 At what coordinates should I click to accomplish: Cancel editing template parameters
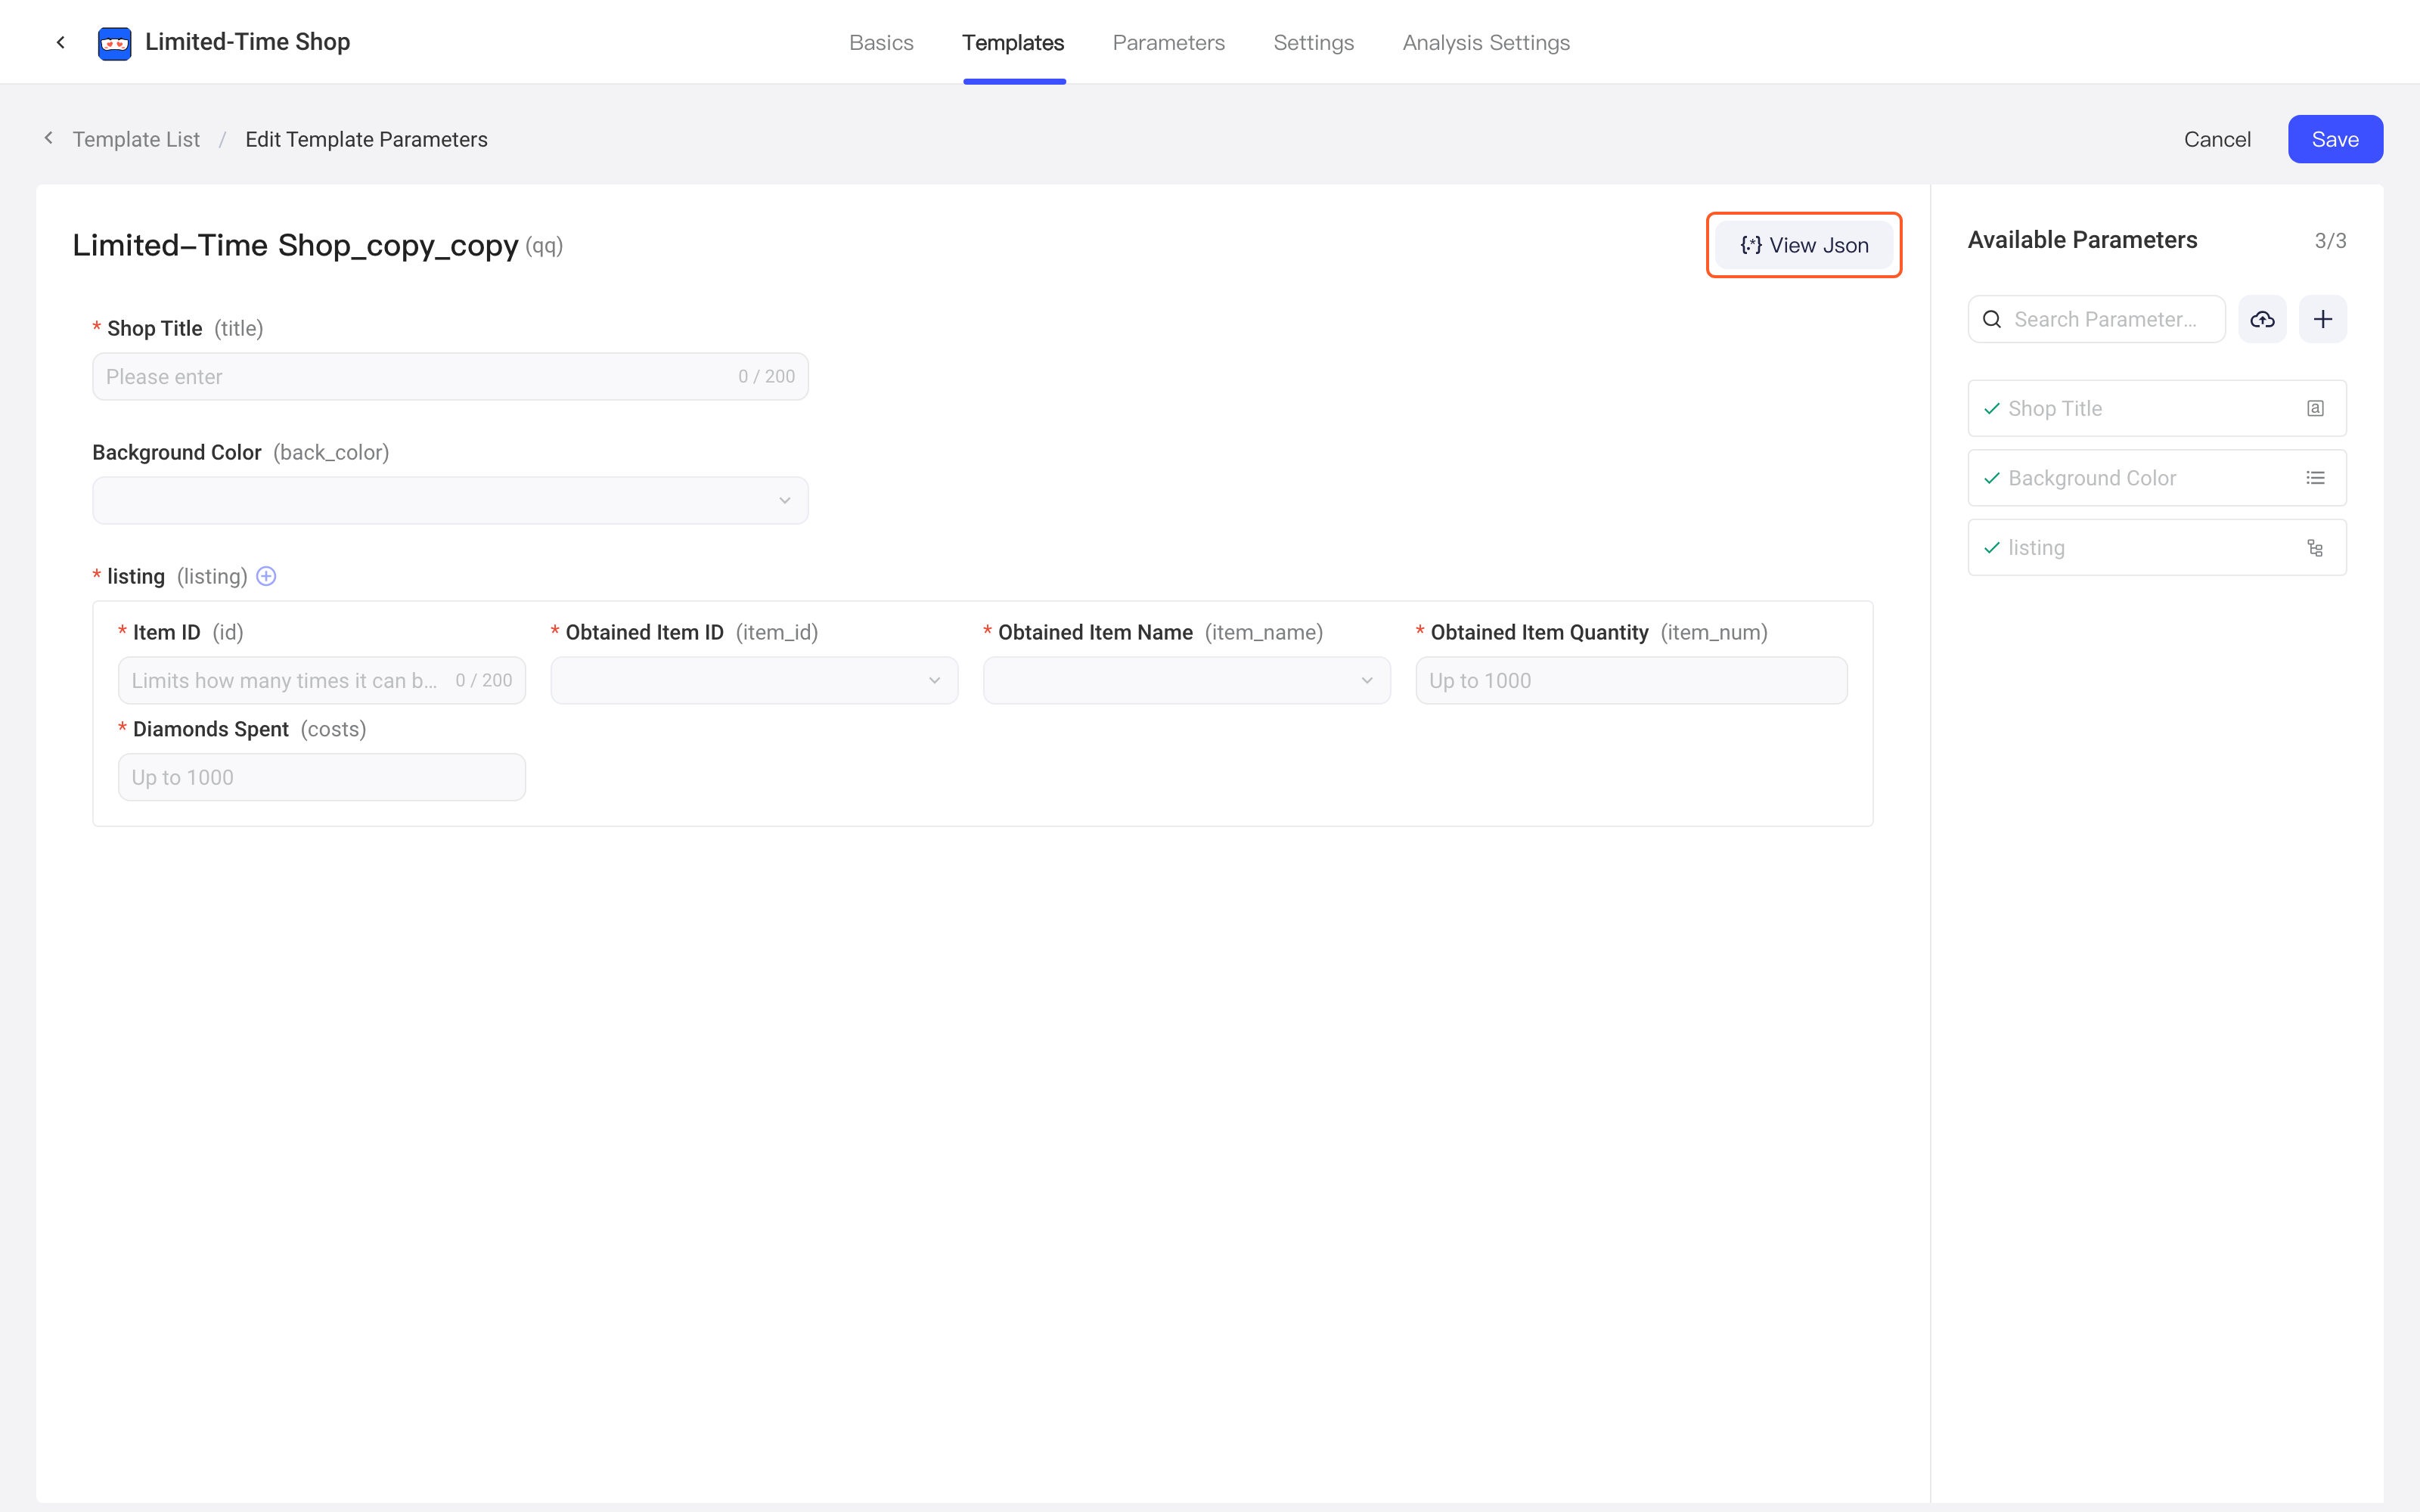[x=2217, y=139]
